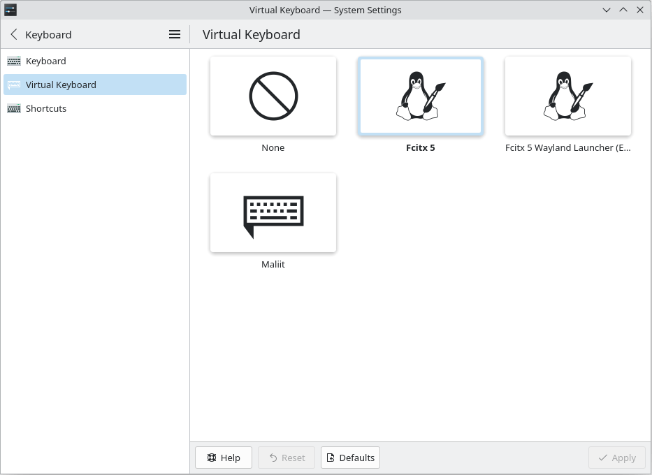Maximize the System Settings window

tap(623, 10)
